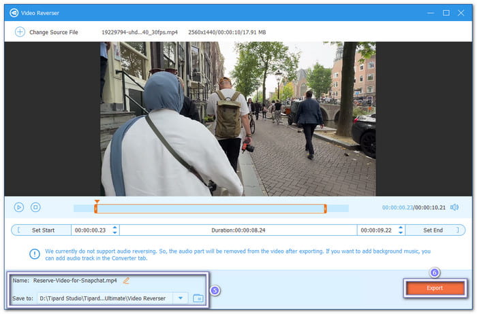Click the file info 2560x1440/00:00:10/17.91 MB

tap(227, 32)
